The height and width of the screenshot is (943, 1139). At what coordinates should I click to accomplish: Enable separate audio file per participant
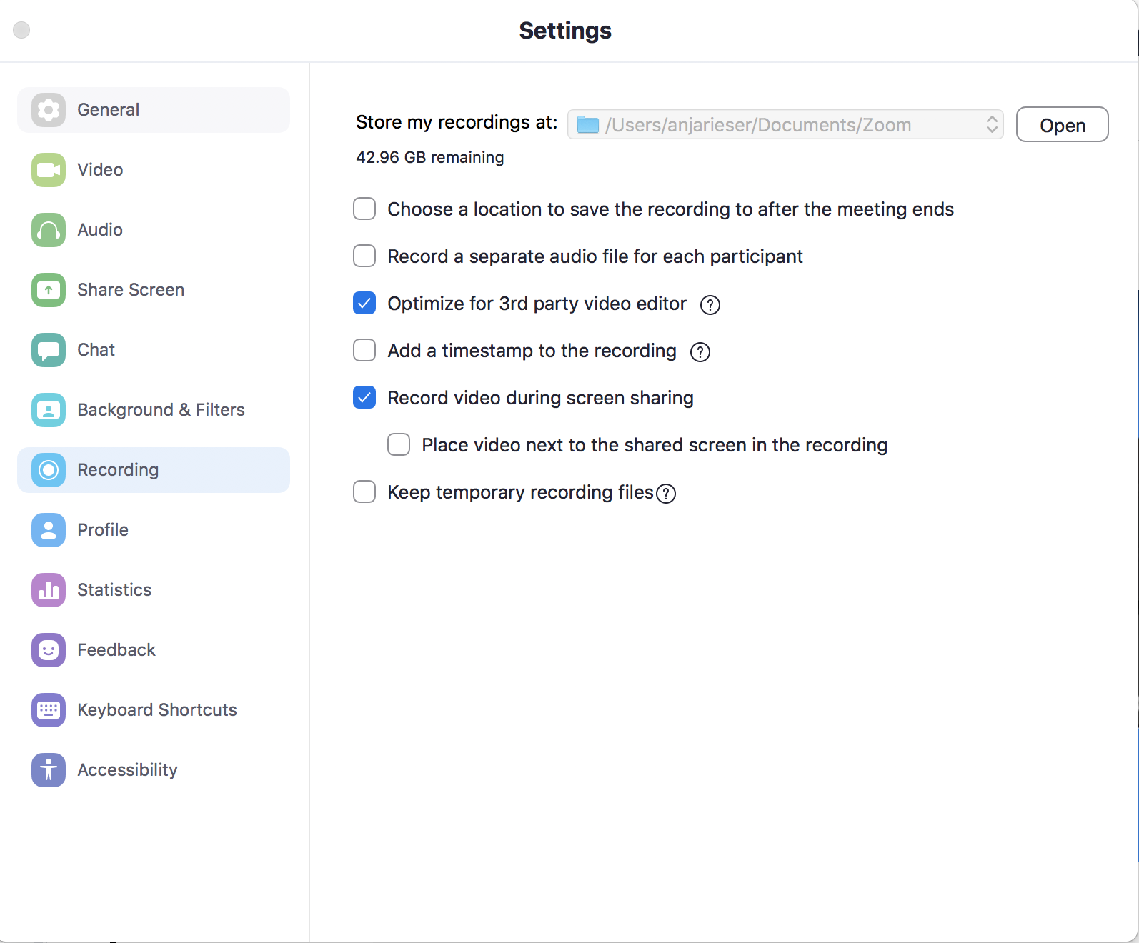pos(364,256)
